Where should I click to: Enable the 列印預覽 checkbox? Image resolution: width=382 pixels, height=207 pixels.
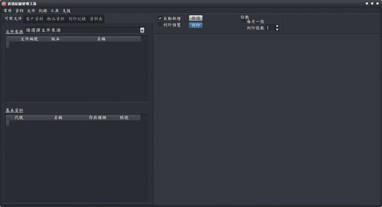[160, 25]
